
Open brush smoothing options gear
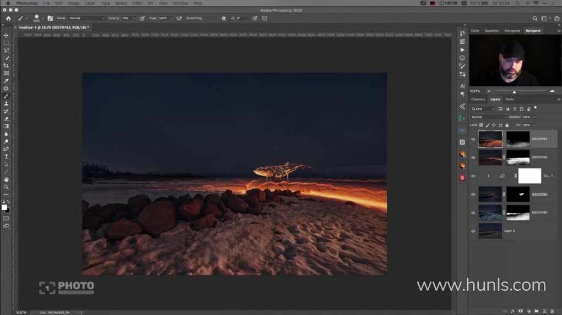pos(224,18)
